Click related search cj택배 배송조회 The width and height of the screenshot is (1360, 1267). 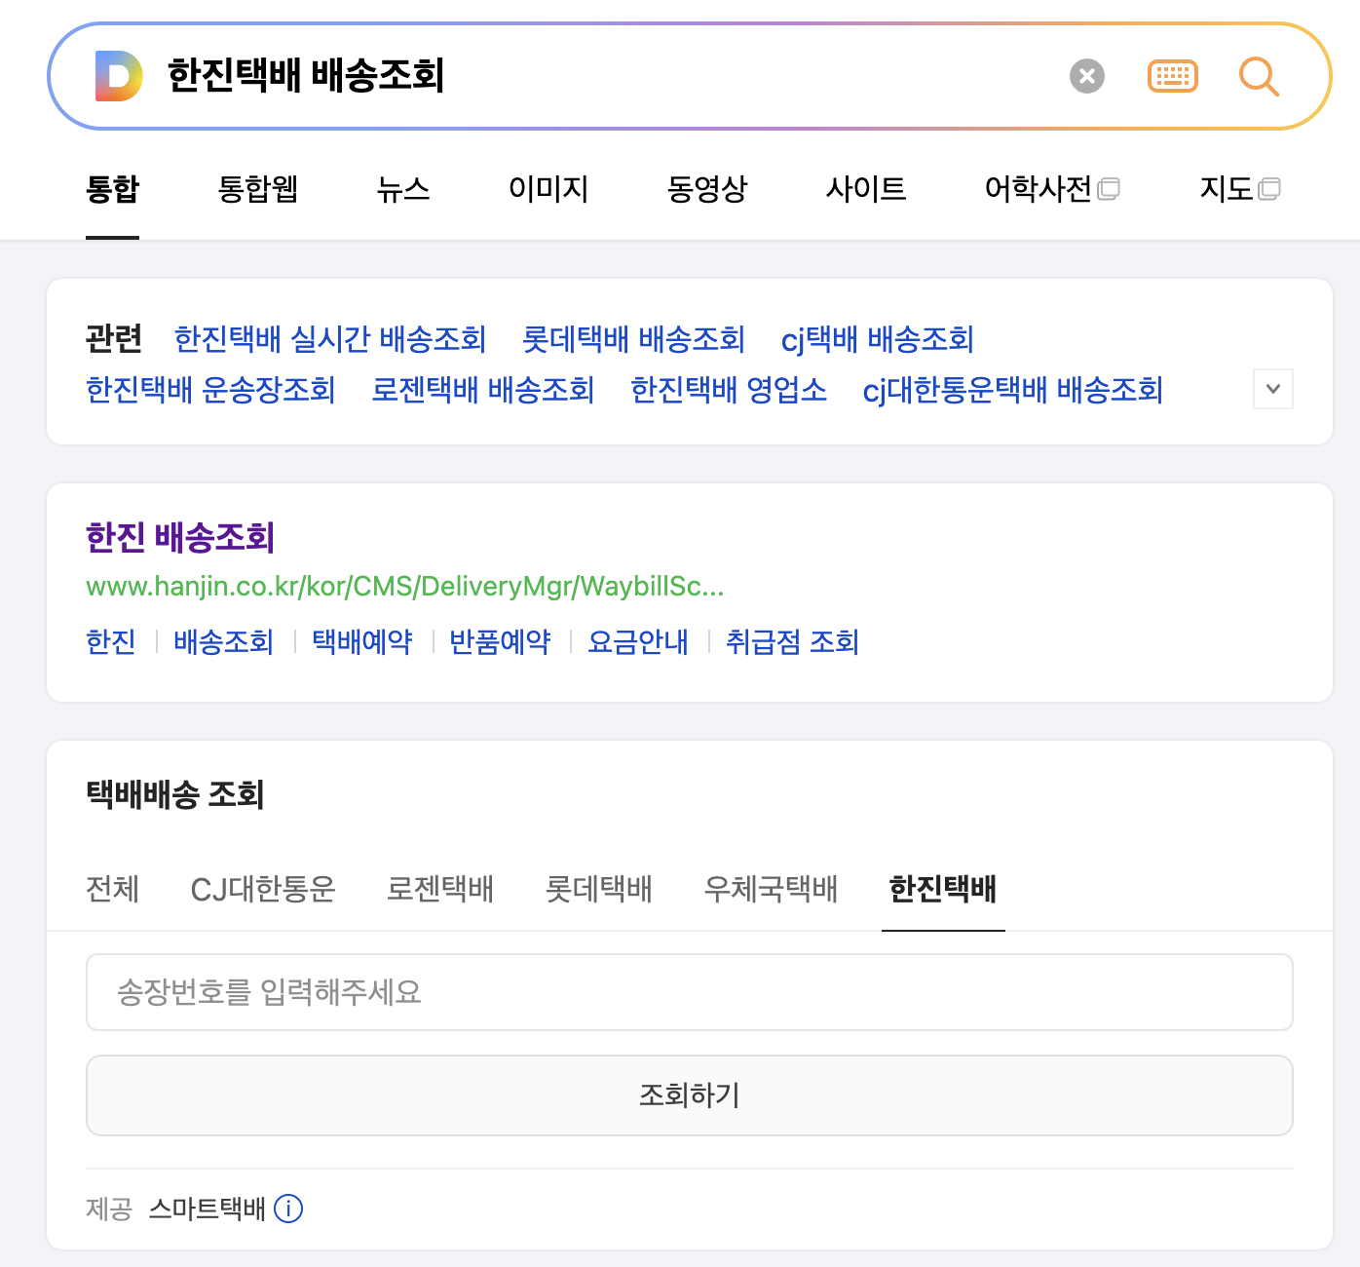(x=878, y=339)
